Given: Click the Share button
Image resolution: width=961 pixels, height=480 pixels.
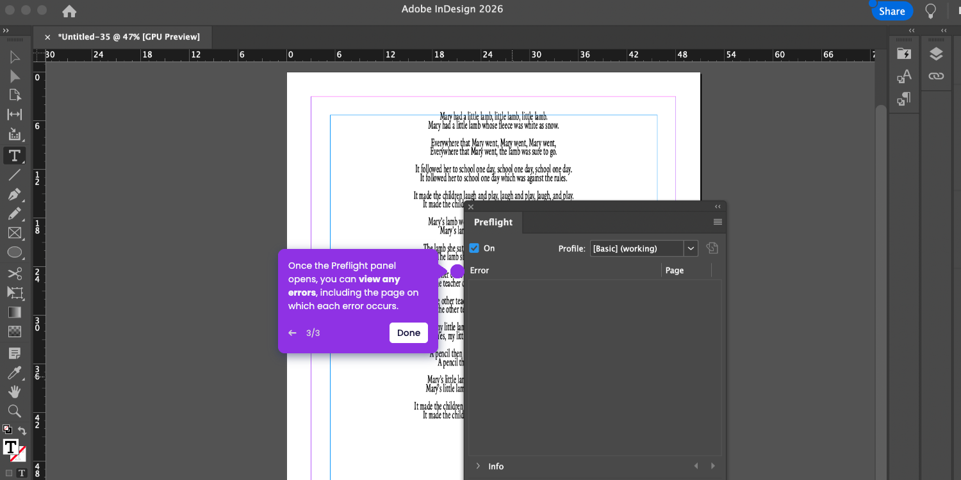Looking at the screenshot, I should [892, 11].
